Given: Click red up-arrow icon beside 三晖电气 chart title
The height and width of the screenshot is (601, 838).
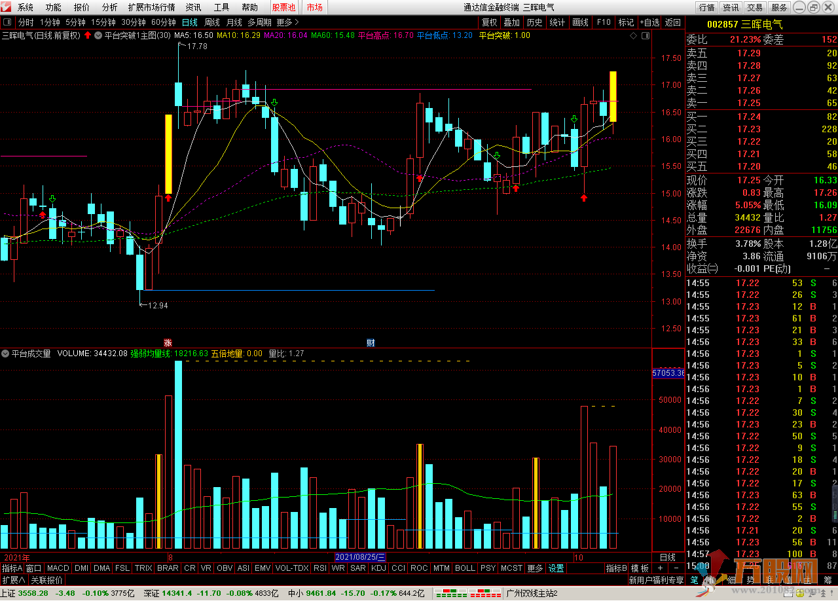Looking at the screenshot, I should coord(88,35).
